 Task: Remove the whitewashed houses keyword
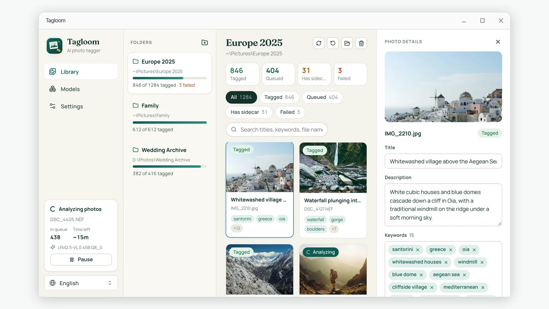[x=446, y=262]
